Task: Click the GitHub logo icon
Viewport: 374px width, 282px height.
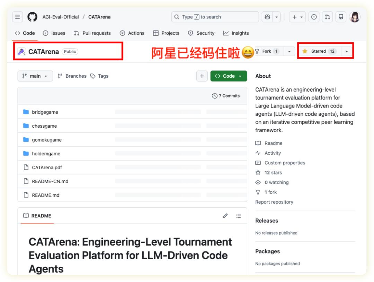Action: (32, 17)
